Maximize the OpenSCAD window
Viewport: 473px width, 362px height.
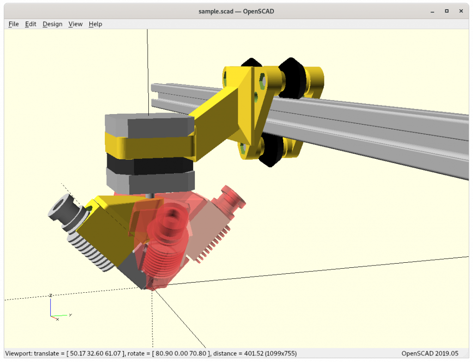click(447, 11)
